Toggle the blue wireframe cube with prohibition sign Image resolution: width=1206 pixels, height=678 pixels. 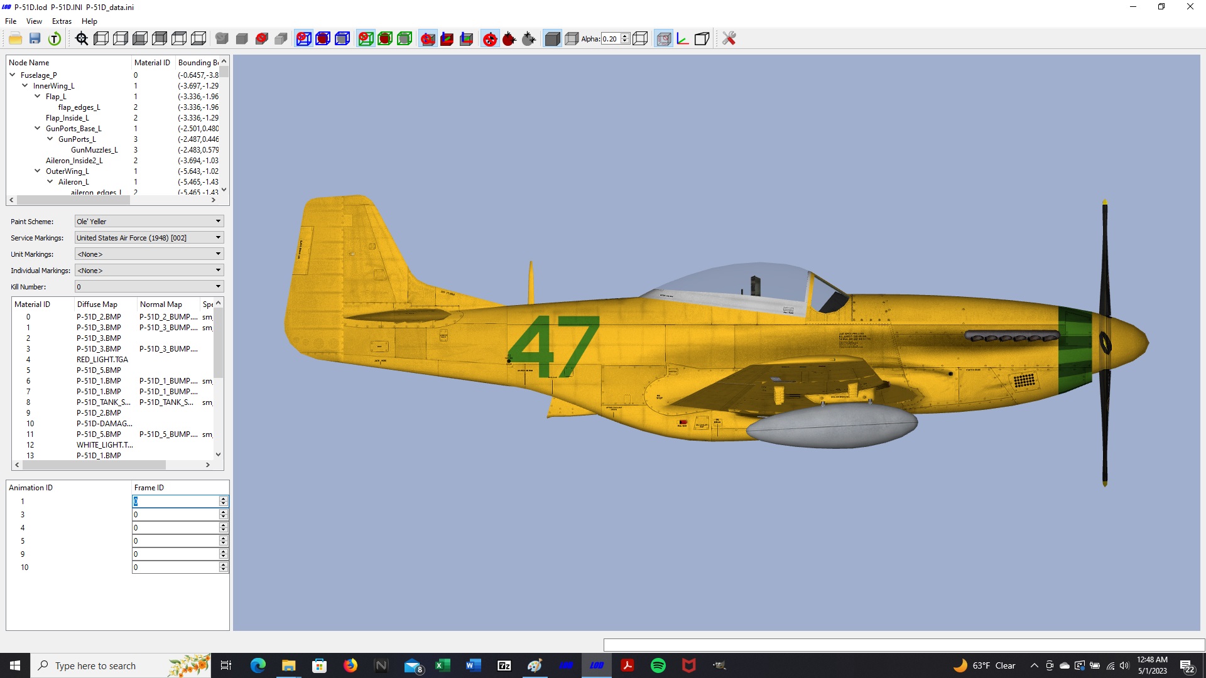[x=303, y=39]
